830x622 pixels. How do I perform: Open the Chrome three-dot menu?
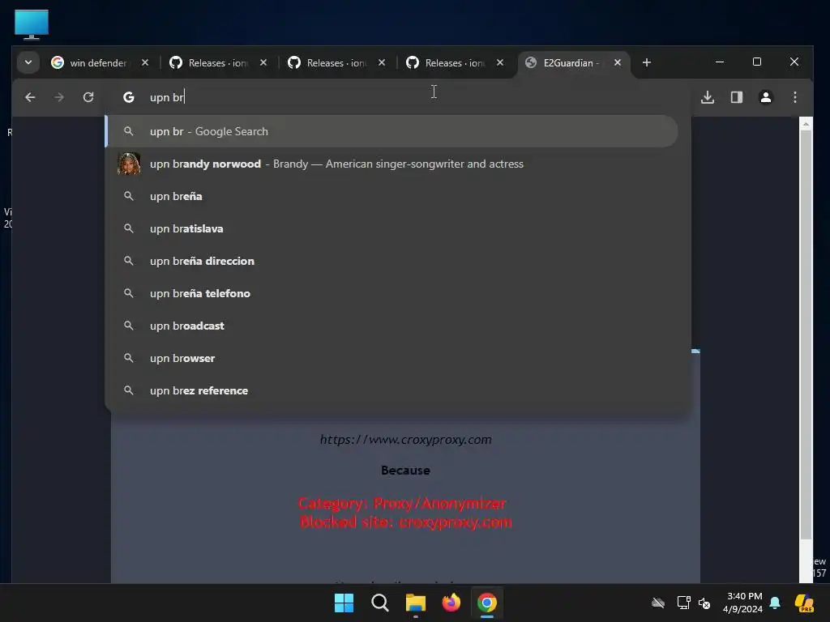[x=794, y=97]
